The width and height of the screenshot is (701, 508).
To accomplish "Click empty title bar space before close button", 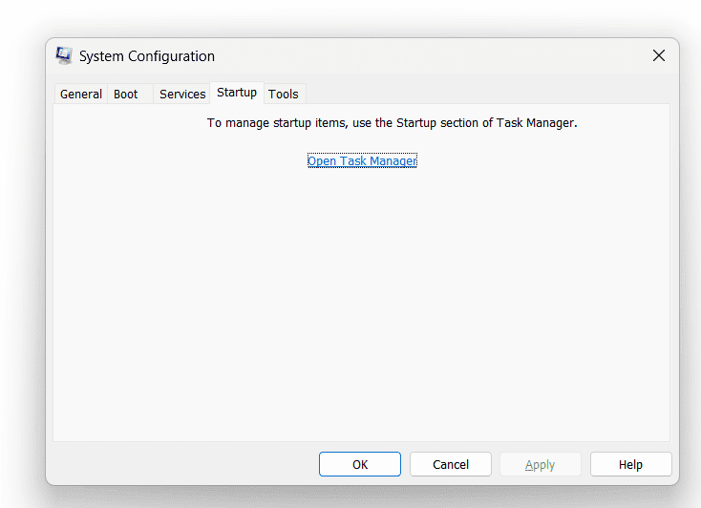I will 430,55.
